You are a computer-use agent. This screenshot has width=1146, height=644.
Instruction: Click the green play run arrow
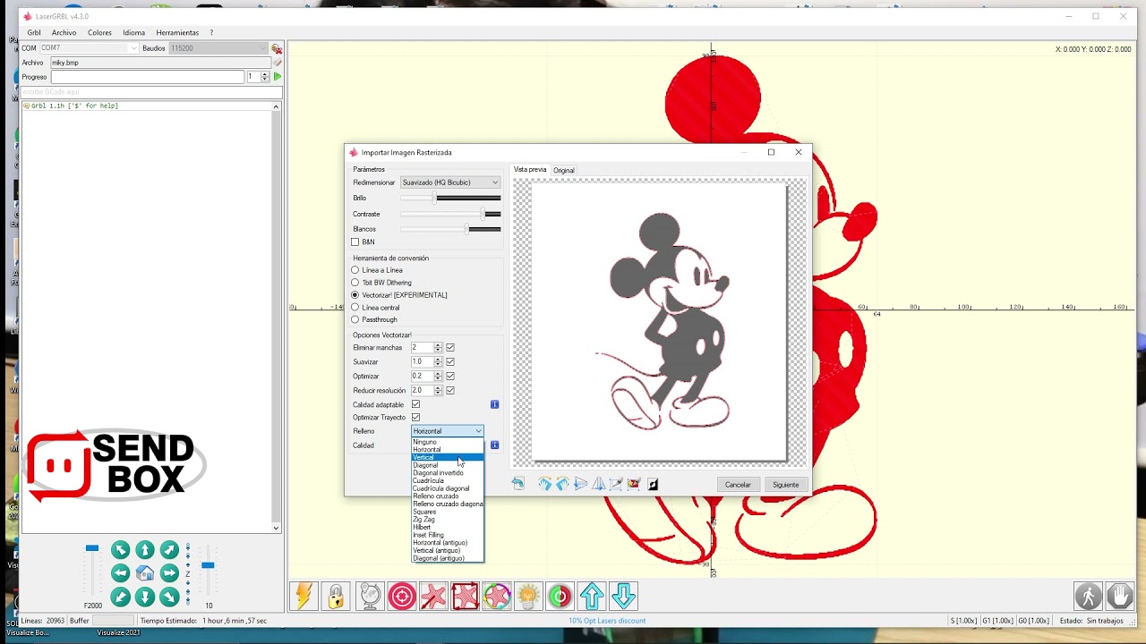tap(278, 77)
